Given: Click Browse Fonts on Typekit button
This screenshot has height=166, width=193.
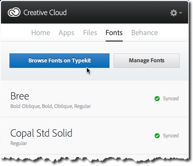Looking at the screenshot, I should coord(59,61).
